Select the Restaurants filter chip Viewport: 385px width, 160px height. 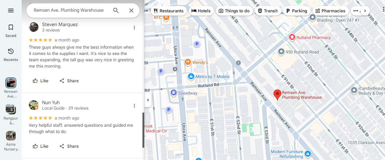coord(168,11)
